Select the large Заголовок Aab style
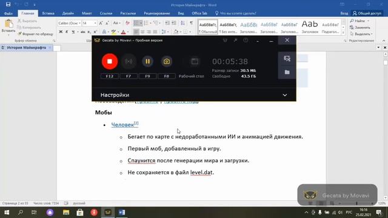The width and height of the screenshot is (388, 218). coord(310,27)
